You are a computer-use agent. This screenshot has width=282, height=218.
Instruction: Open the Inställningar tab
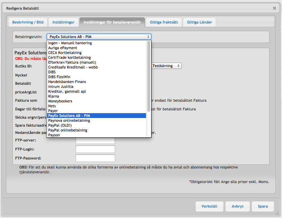click(x=63, y=22)
